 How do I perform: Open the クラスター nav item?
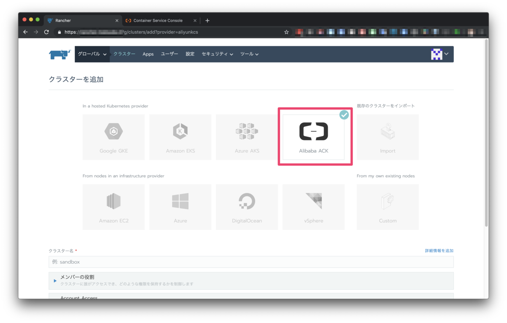(124, 54)
